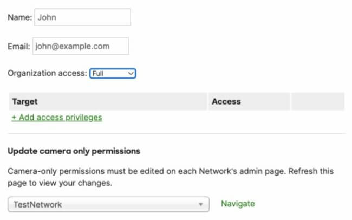Image resolution: width=352 pixels, height=220 pixels.
Task: Click the chevron arrow on the Full selector
Action: (131, 74)
